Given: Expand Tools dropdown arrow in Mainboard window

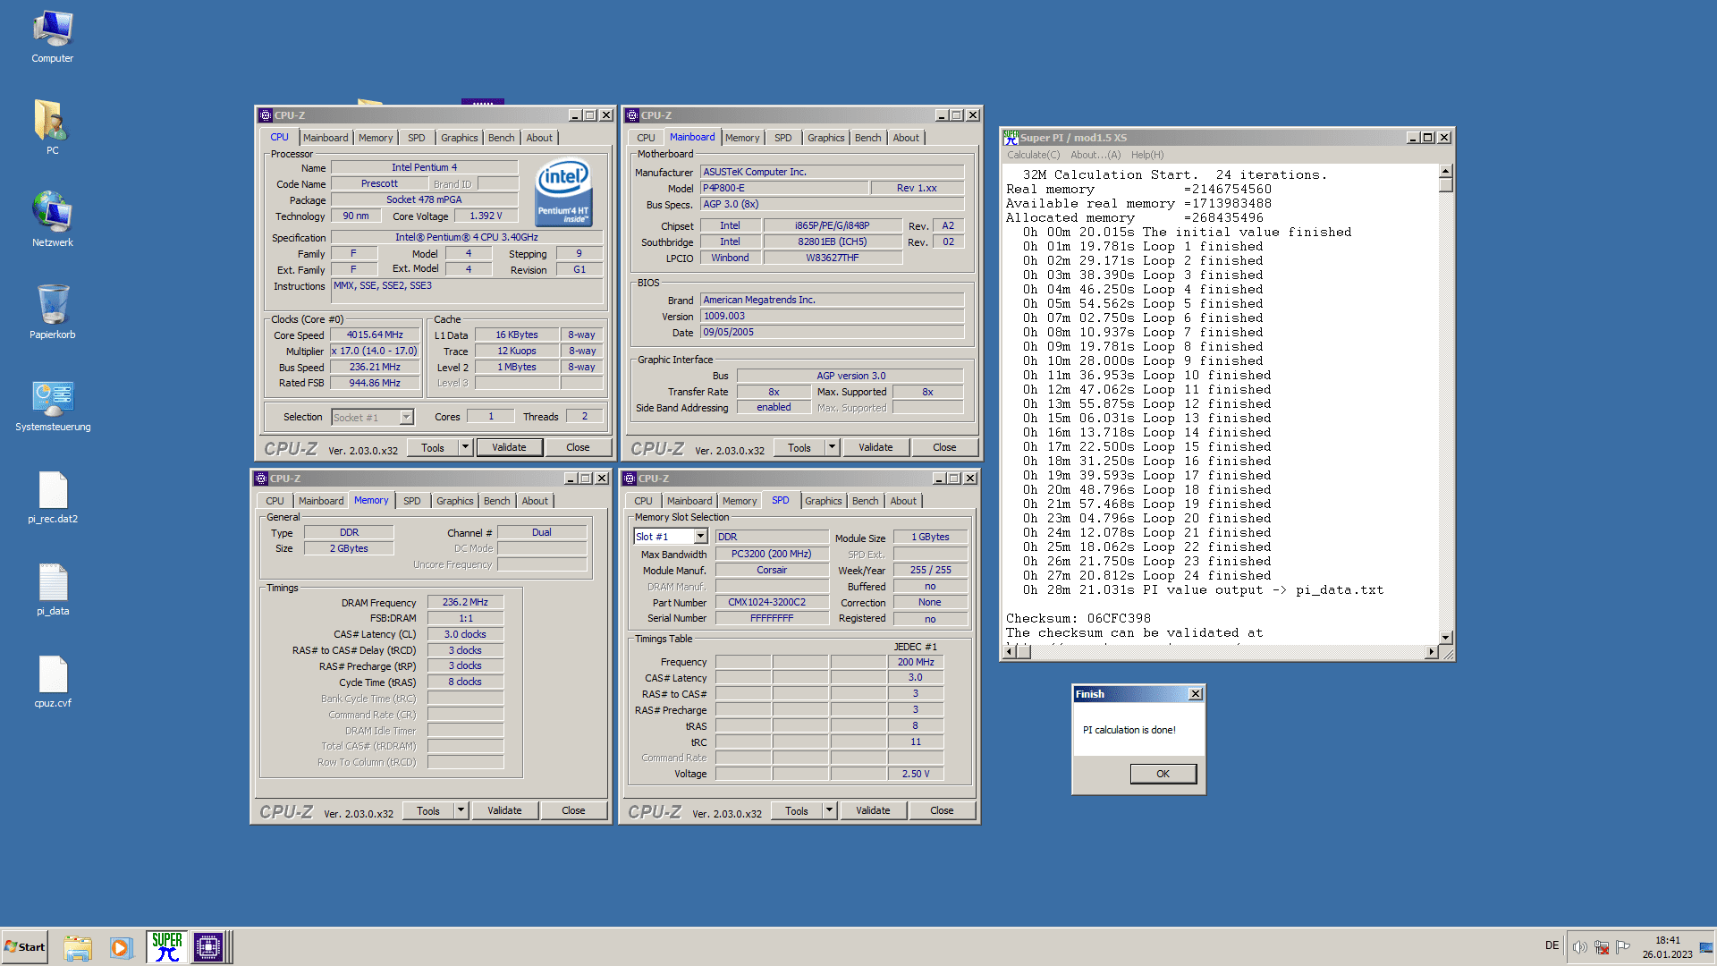Looking at the screenshot, I should pos(832,447).
